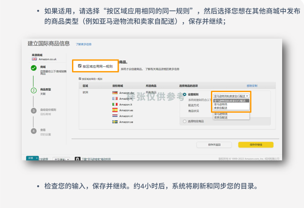Screen dimensions: 304x208
Task: Click the Amazon.se marketplace name
Action: (x=126, y=122)
